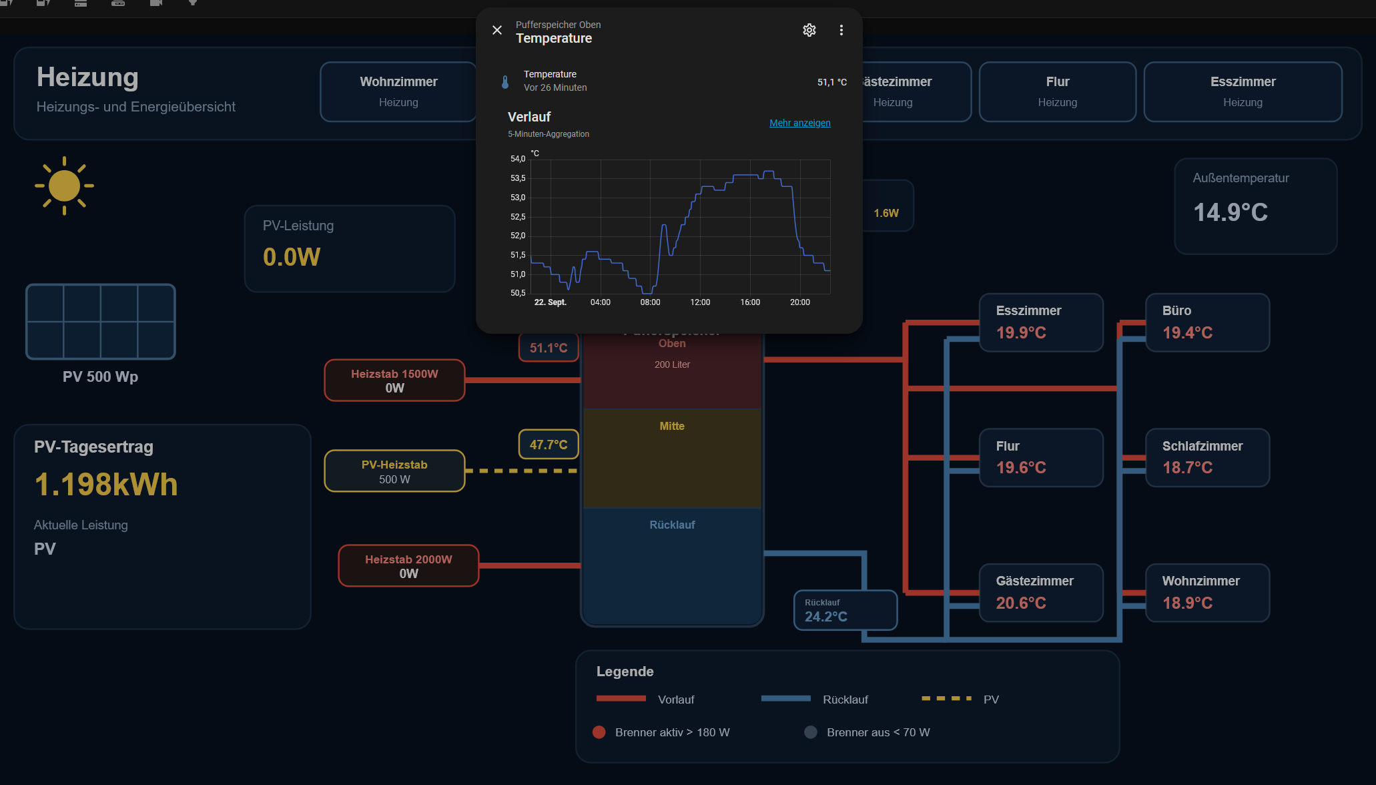
Task: Click the 1.6W power value badge
Action: click(886, 213)
